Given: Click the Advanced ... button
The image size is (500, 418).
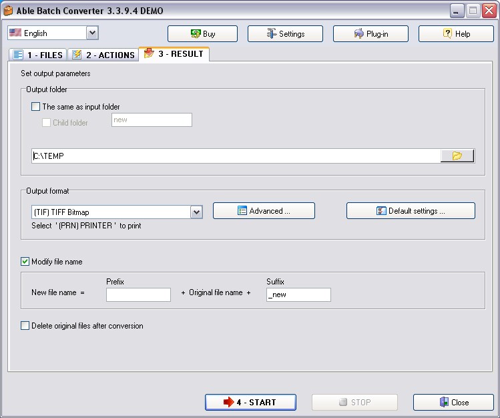Looking at the screenshot, I should click(264, 211).
